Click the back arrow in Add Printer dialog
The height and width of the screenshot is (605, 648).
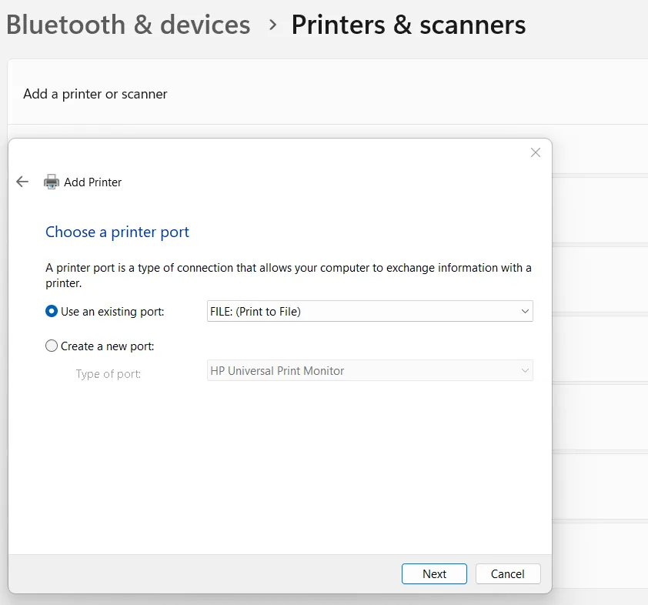(22, 182)
